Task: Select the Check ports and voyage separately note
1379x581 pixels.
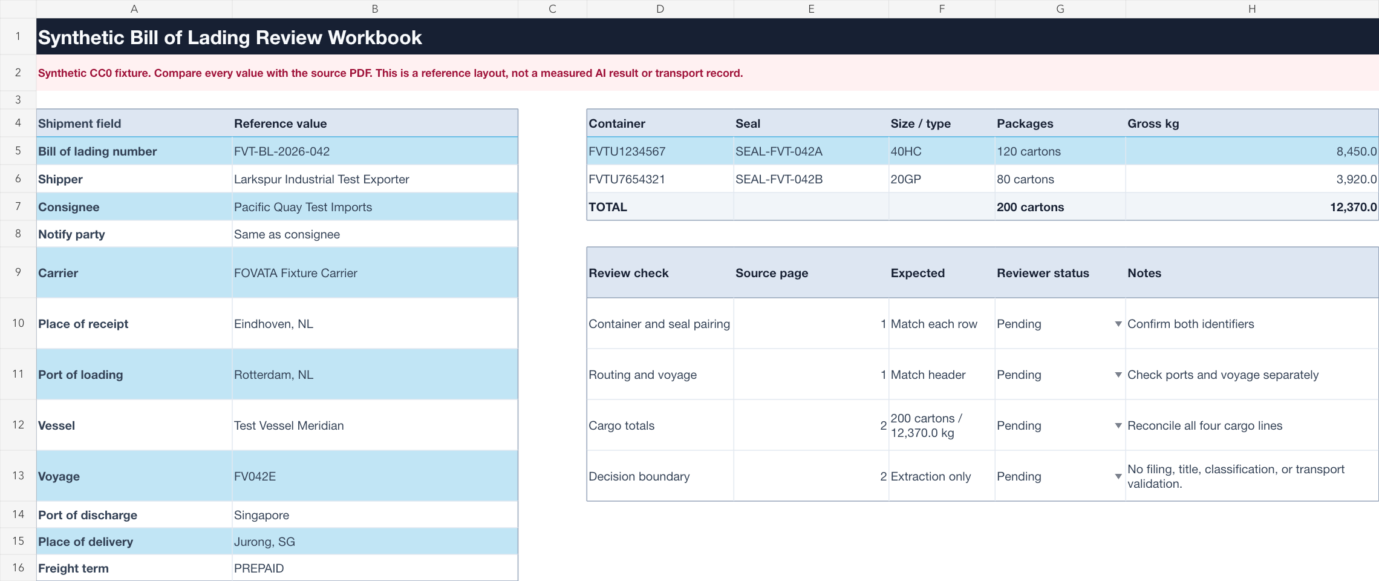Action: click(1252, 374)
